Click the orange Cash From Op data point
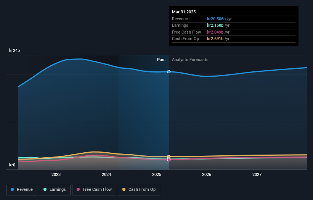The image size is (313, 200). click(169, 156)
